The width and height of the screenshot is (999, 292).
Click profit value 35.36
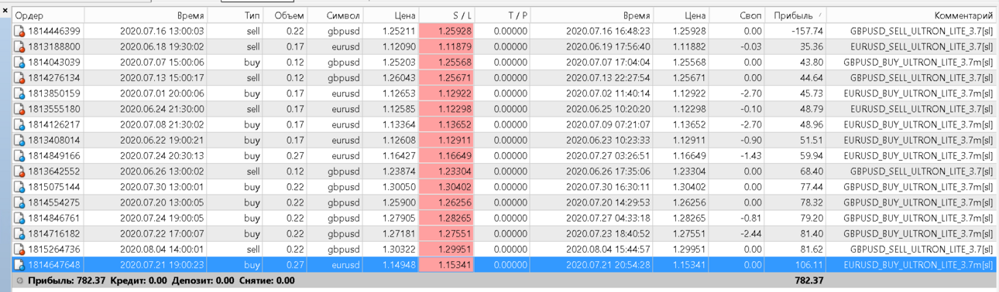coord(812,47)
